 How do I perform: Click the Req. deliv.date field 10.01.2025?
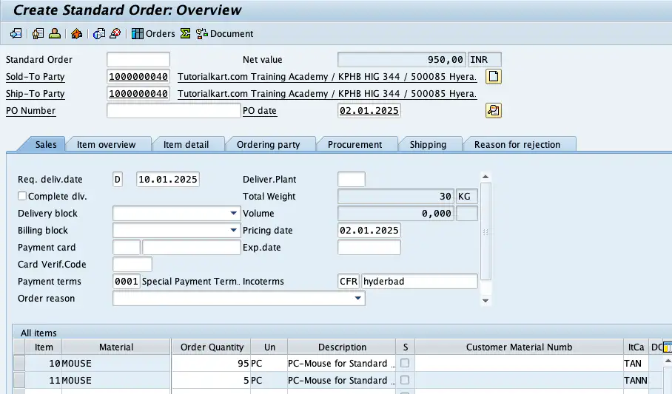click(167, 179)
